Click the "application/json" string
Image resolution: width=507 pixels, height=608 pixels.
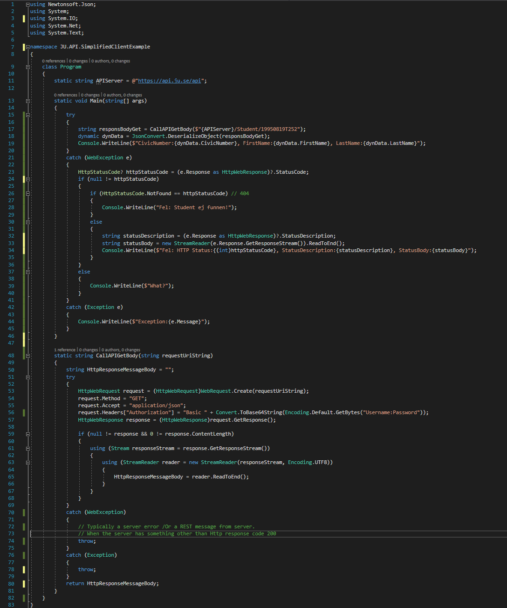coord(156,405)
